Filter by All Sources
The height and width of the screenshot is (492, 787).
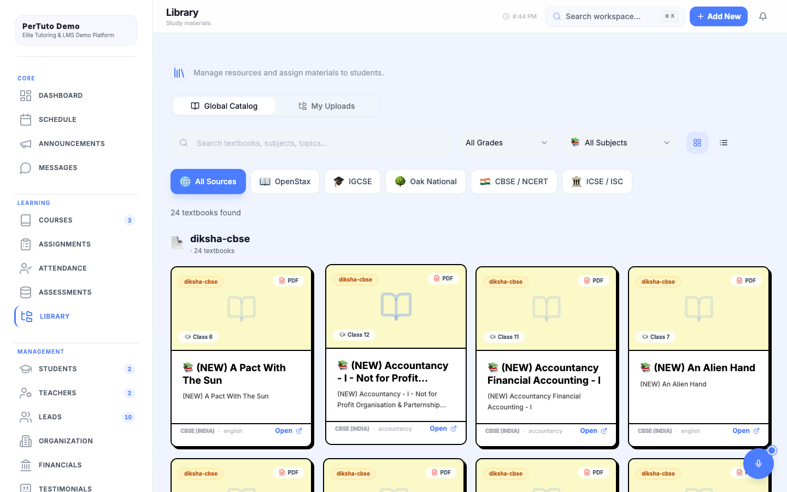click(208, 181)
